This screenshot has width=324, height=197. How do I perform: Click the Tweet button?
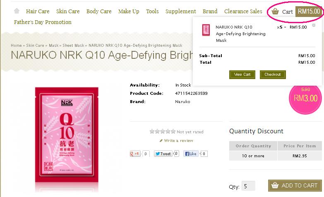point(163,154)
